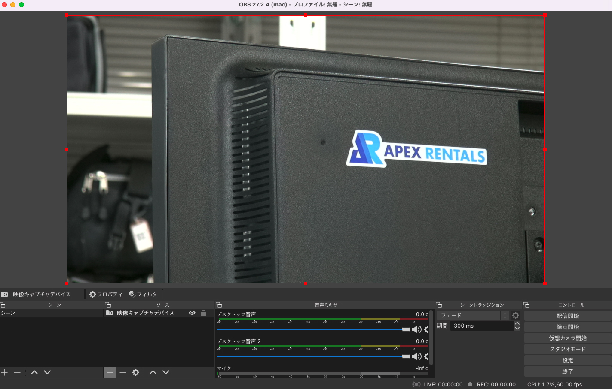Add a new scene with plus icon
Image resolution: width=612 pixels, height=389 pixels.
coord(5,372)
